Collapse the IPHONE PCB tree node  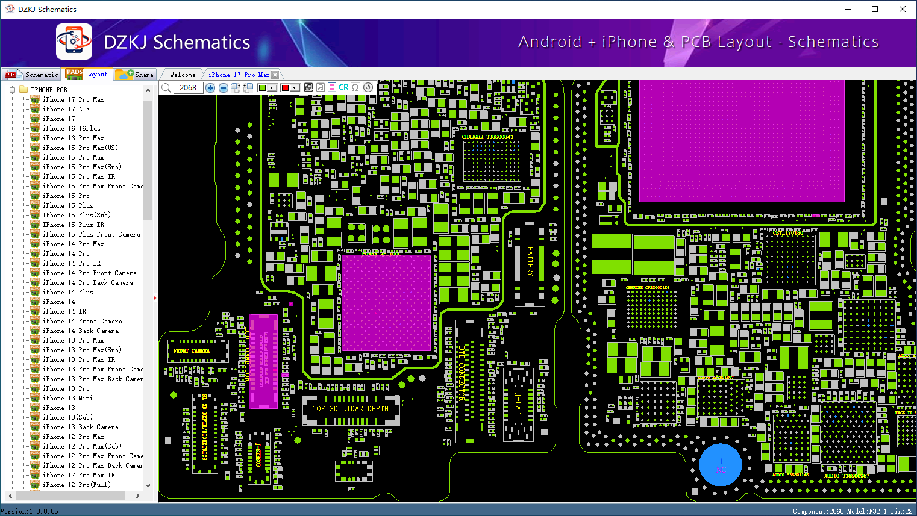12,90
